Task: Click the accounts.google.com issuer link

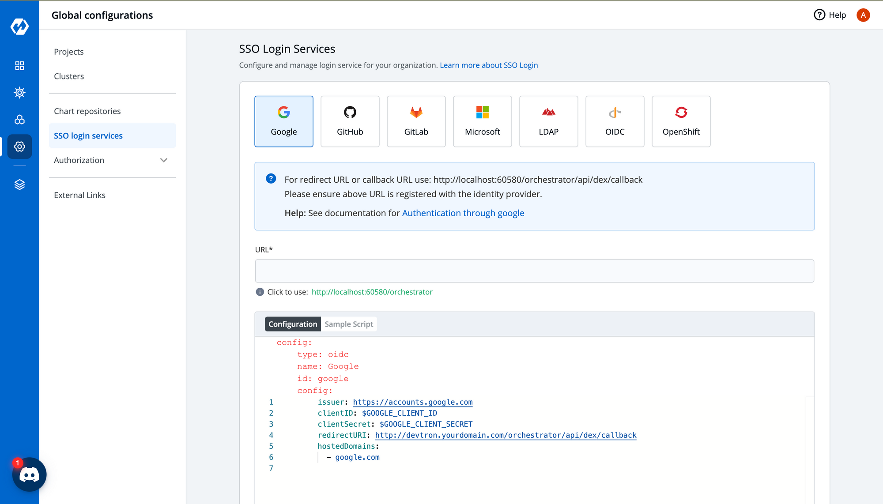Action: (413, 402)
